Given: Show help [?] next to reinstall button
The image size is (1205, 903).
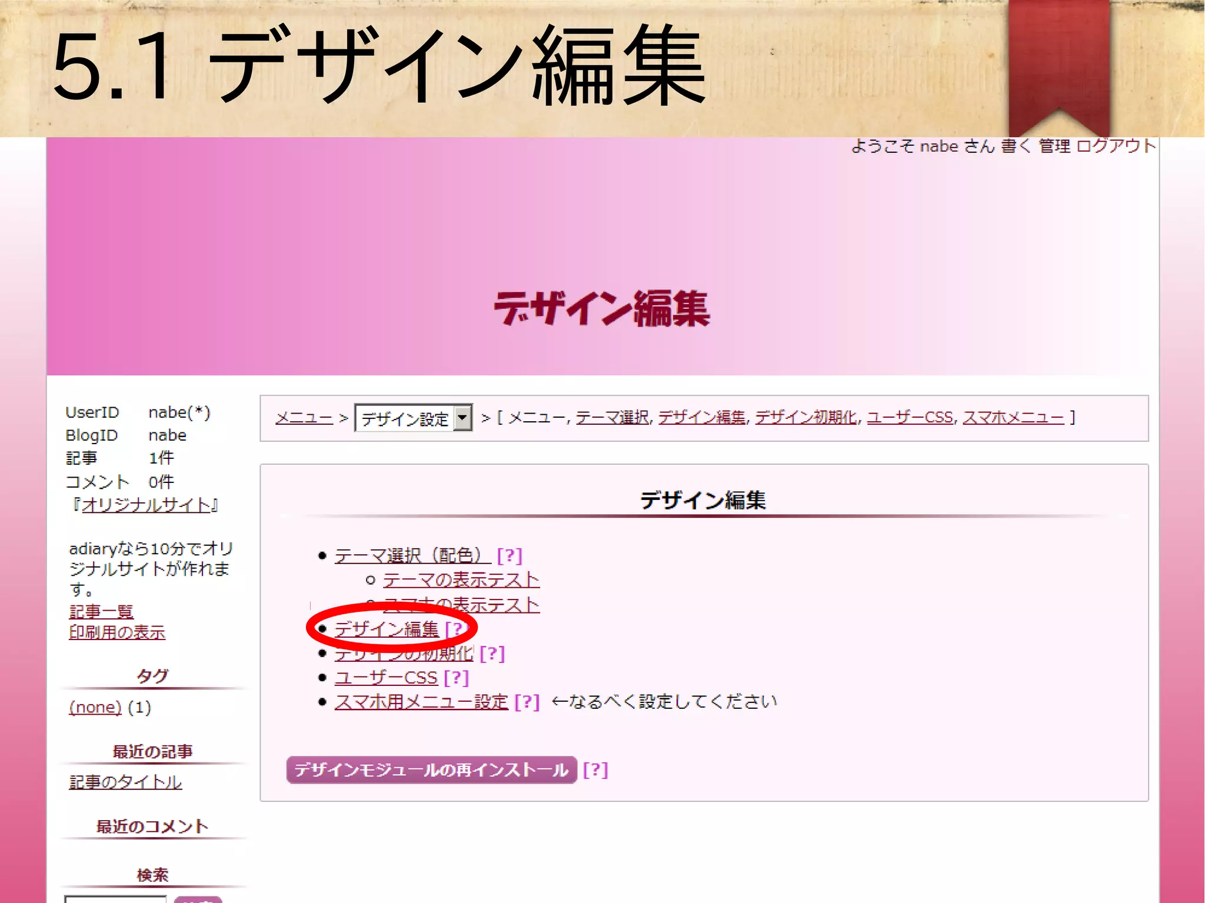Looking at the screenshot, I should tap(595, 769).
